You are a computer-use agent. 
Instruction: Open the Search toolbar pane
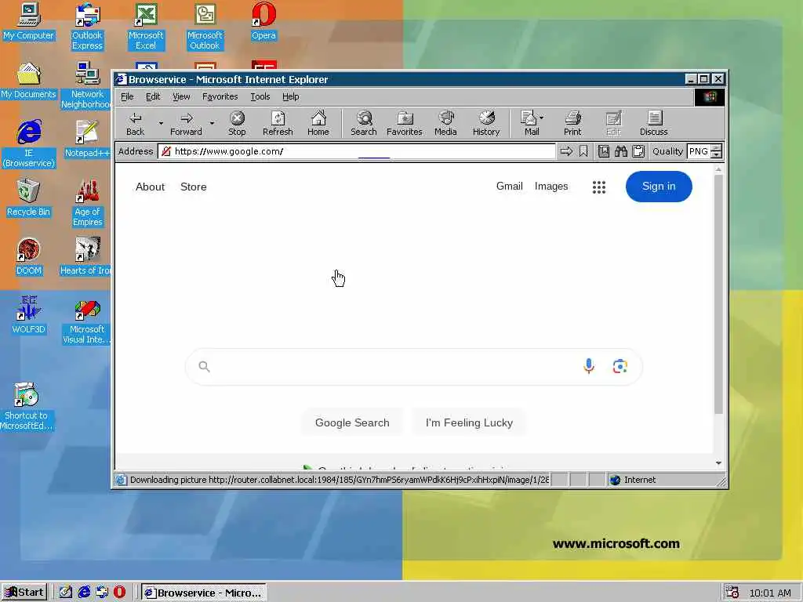pos(364,123)
